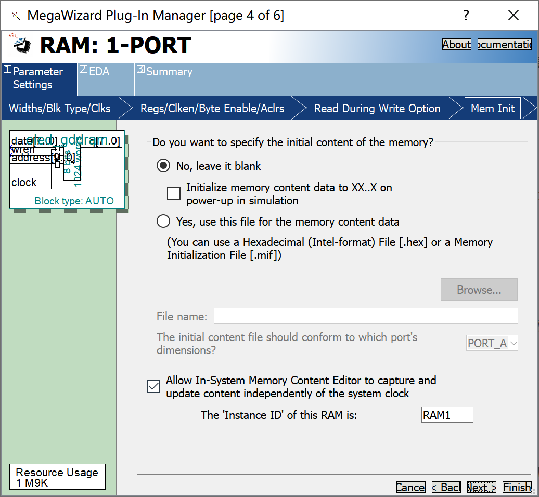Select the Regs/Clken/Byte Enable/Aclrs page
The image size is (539, 497).
coord(212,108)
